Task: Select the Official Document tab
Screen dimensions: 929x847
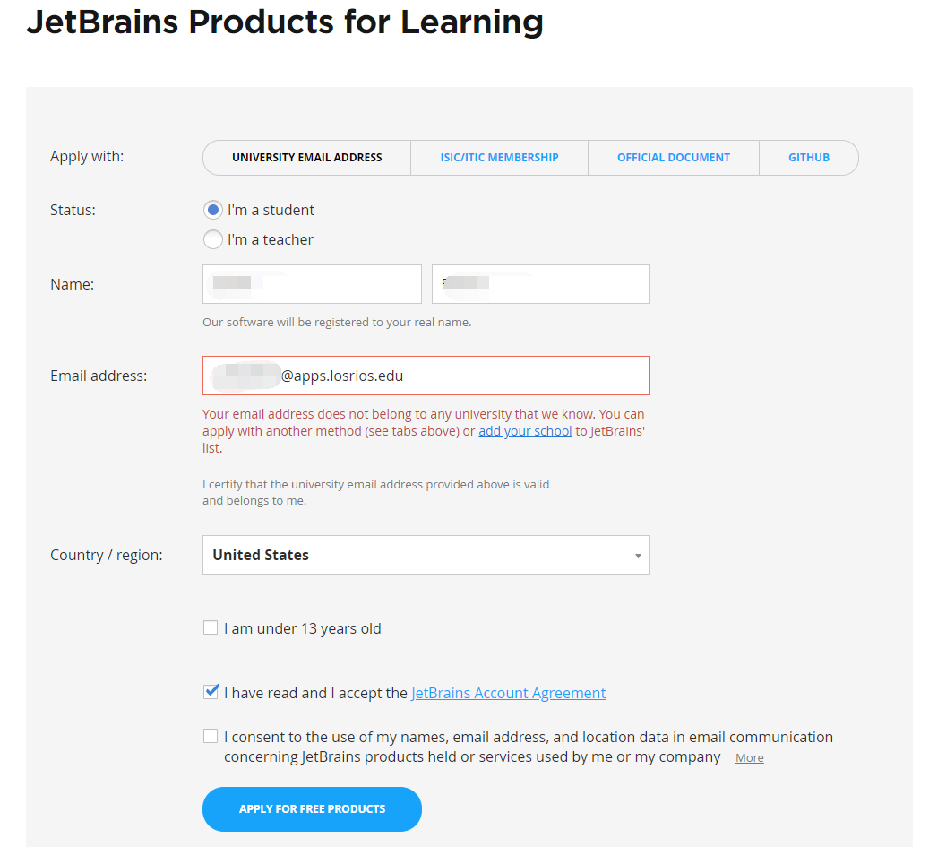Action: pyautogui.click(x=673, y=158)
